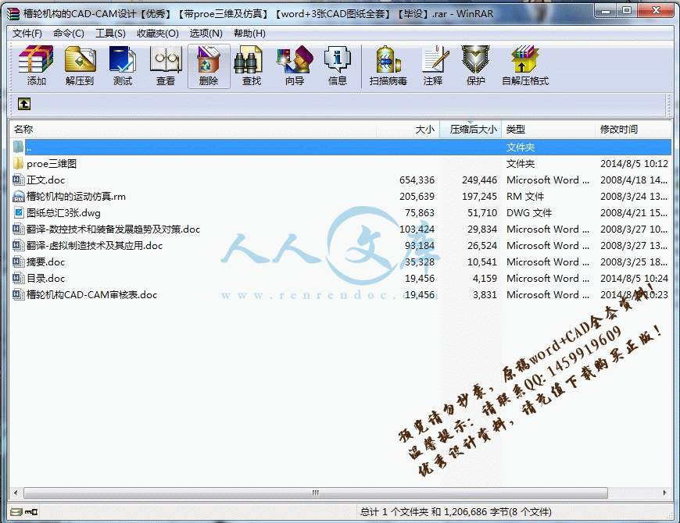Click the 查看 (View) toolbar icon
Viewport: 680px width, 523px height.
(x=165, y=66)
